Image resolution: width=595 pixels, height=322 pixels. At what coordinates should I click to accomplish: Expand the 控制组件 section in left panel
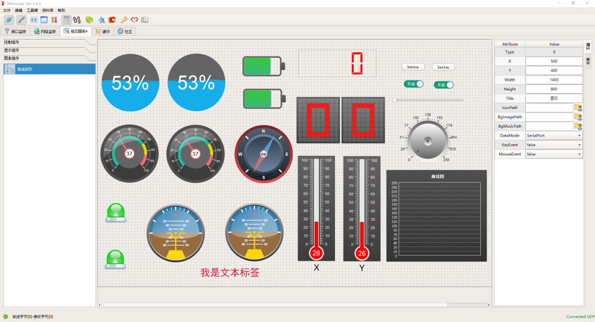[48, 42]
